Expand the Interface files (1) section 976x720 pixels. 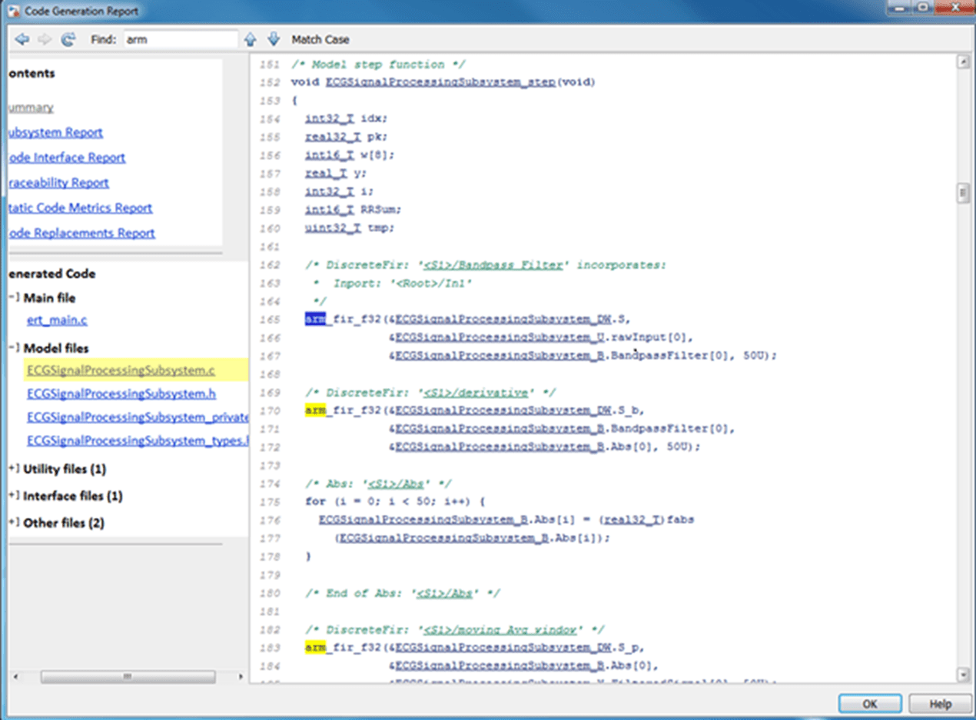click(x=14, y=496)
